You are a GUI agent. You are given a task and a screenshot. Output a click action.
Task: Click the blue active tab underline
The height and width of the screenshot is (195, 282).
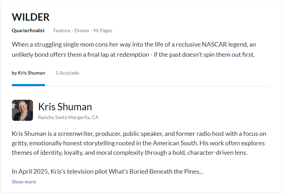pyautogui.click(x=28, y=85)
